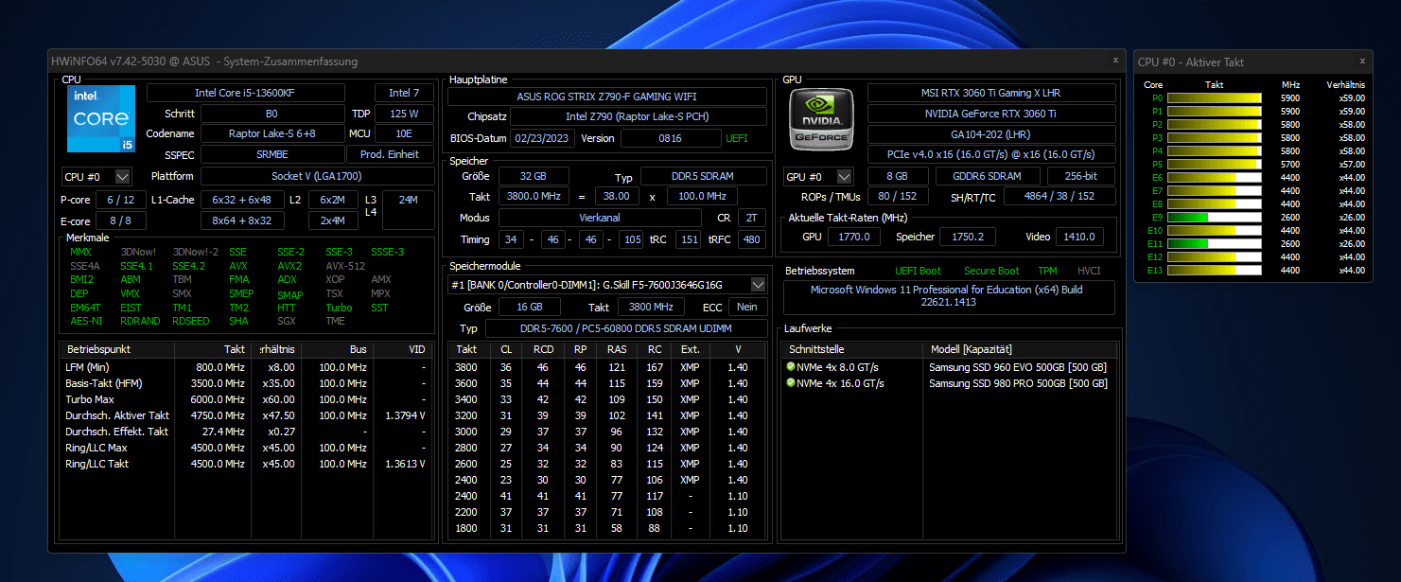Click the Secure Boot indicator
1401x582 pixels.
pos(991,271)
